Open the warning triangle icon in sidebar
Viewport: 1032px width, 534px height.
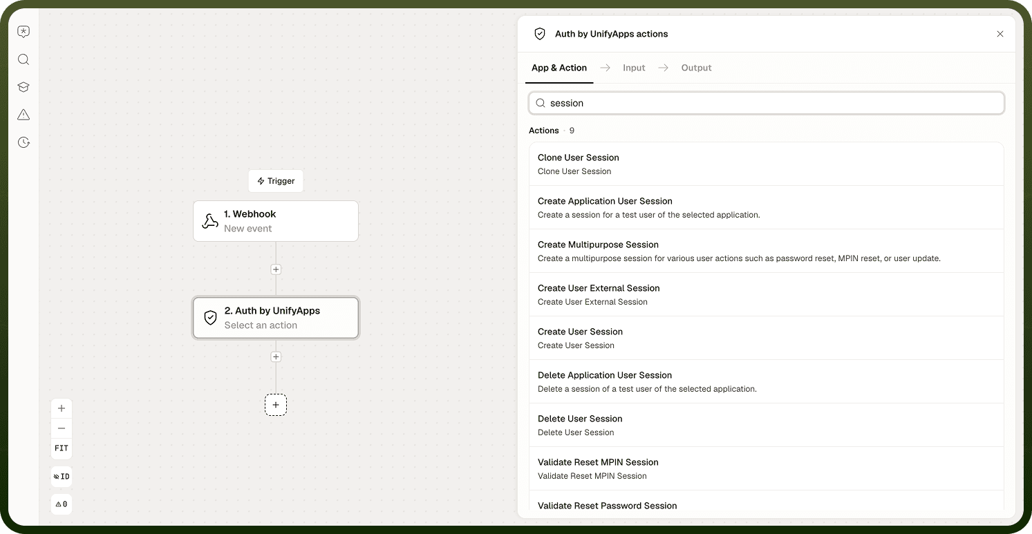click(24, 115)
